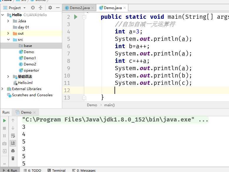The height and width of the screenshot is (172, 229).
Task: Open the 6: TODO tool window tab
Action: click(x=32, y=171)
